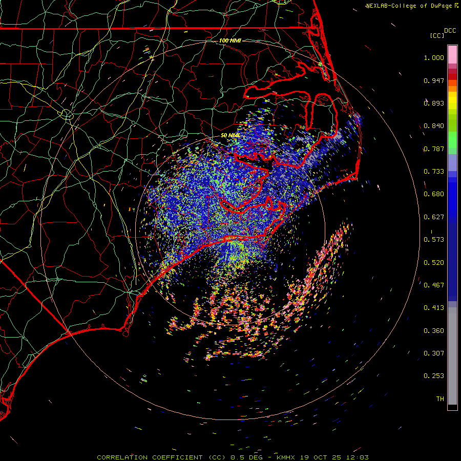Screen dimensions: 461x461
Task: Pick the orange swatch in the color bar
Action: (452, 89)
